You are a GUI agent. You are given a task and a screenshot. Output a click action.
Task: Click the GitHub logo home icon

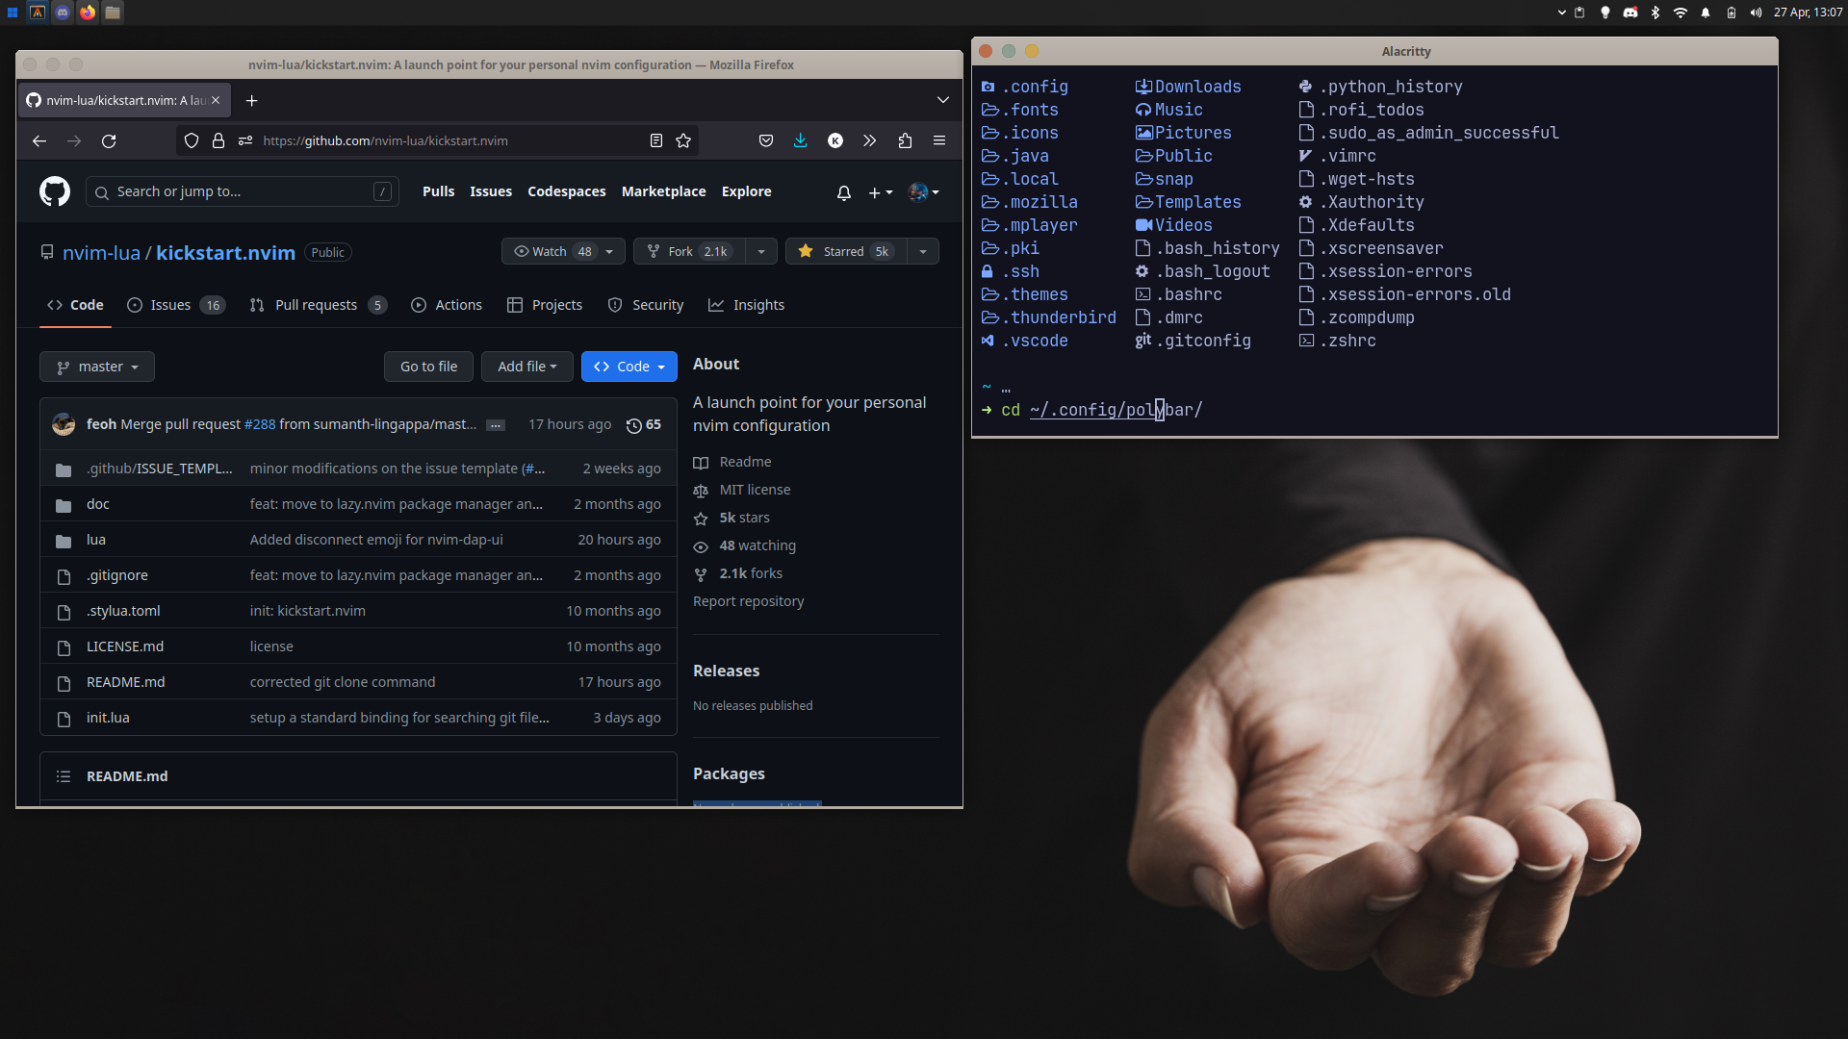point(55,191)
